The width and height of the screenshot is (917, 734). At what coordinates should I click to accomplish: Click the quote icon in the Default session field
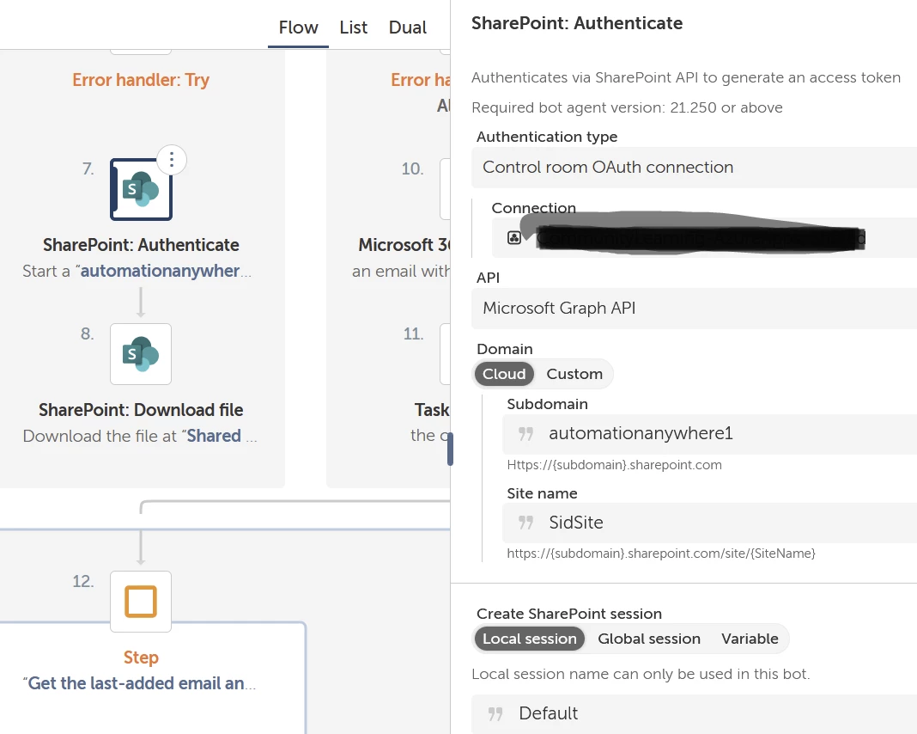pyautogui.click(x=495, y=713)
